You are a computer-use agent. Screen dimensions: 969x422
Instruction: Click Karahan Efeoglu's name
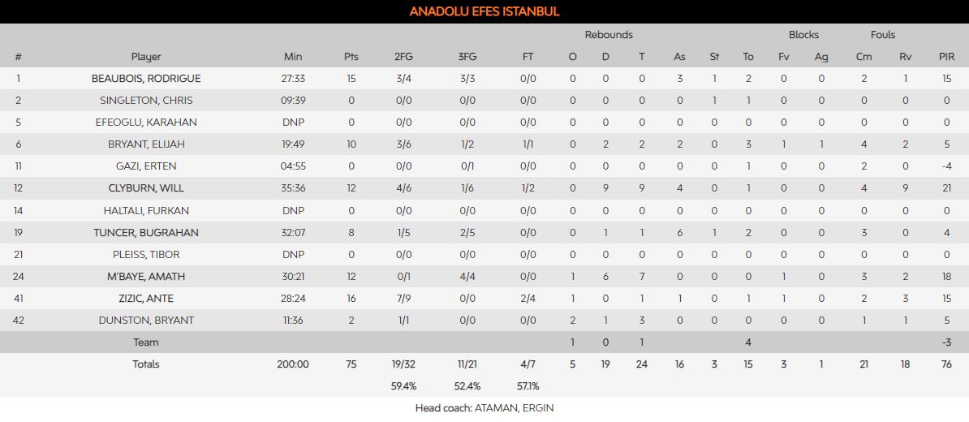click(146, 123)
